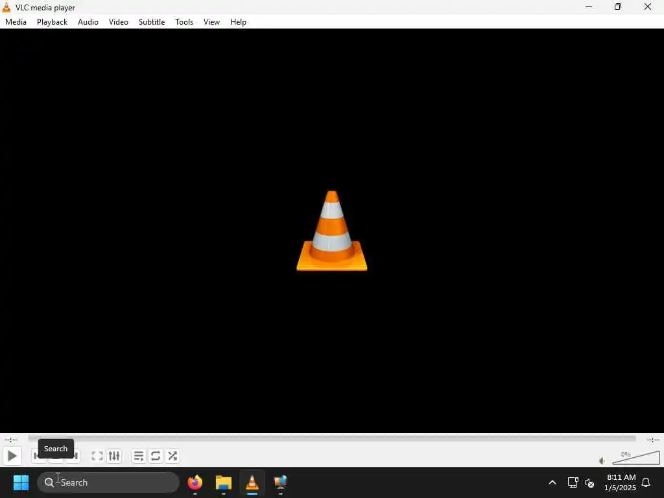Open File Explorer from the taskbar

pyautogui.click(x=224, y=482)
